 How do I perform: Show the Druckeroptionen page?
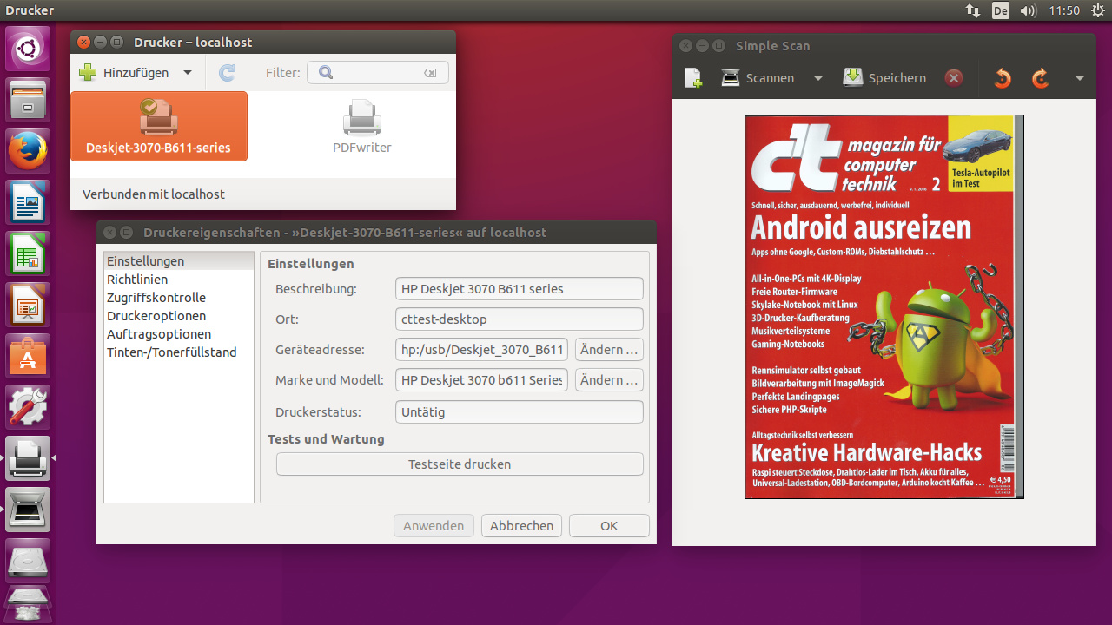coord(179,316)
